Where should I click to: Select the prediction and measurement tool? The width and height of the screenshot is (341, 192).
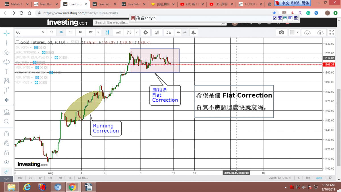coord(7,90)
